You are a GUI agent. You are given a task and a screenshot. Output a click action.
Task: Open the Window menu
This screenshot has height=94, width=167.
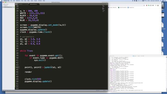click(40, 1)
